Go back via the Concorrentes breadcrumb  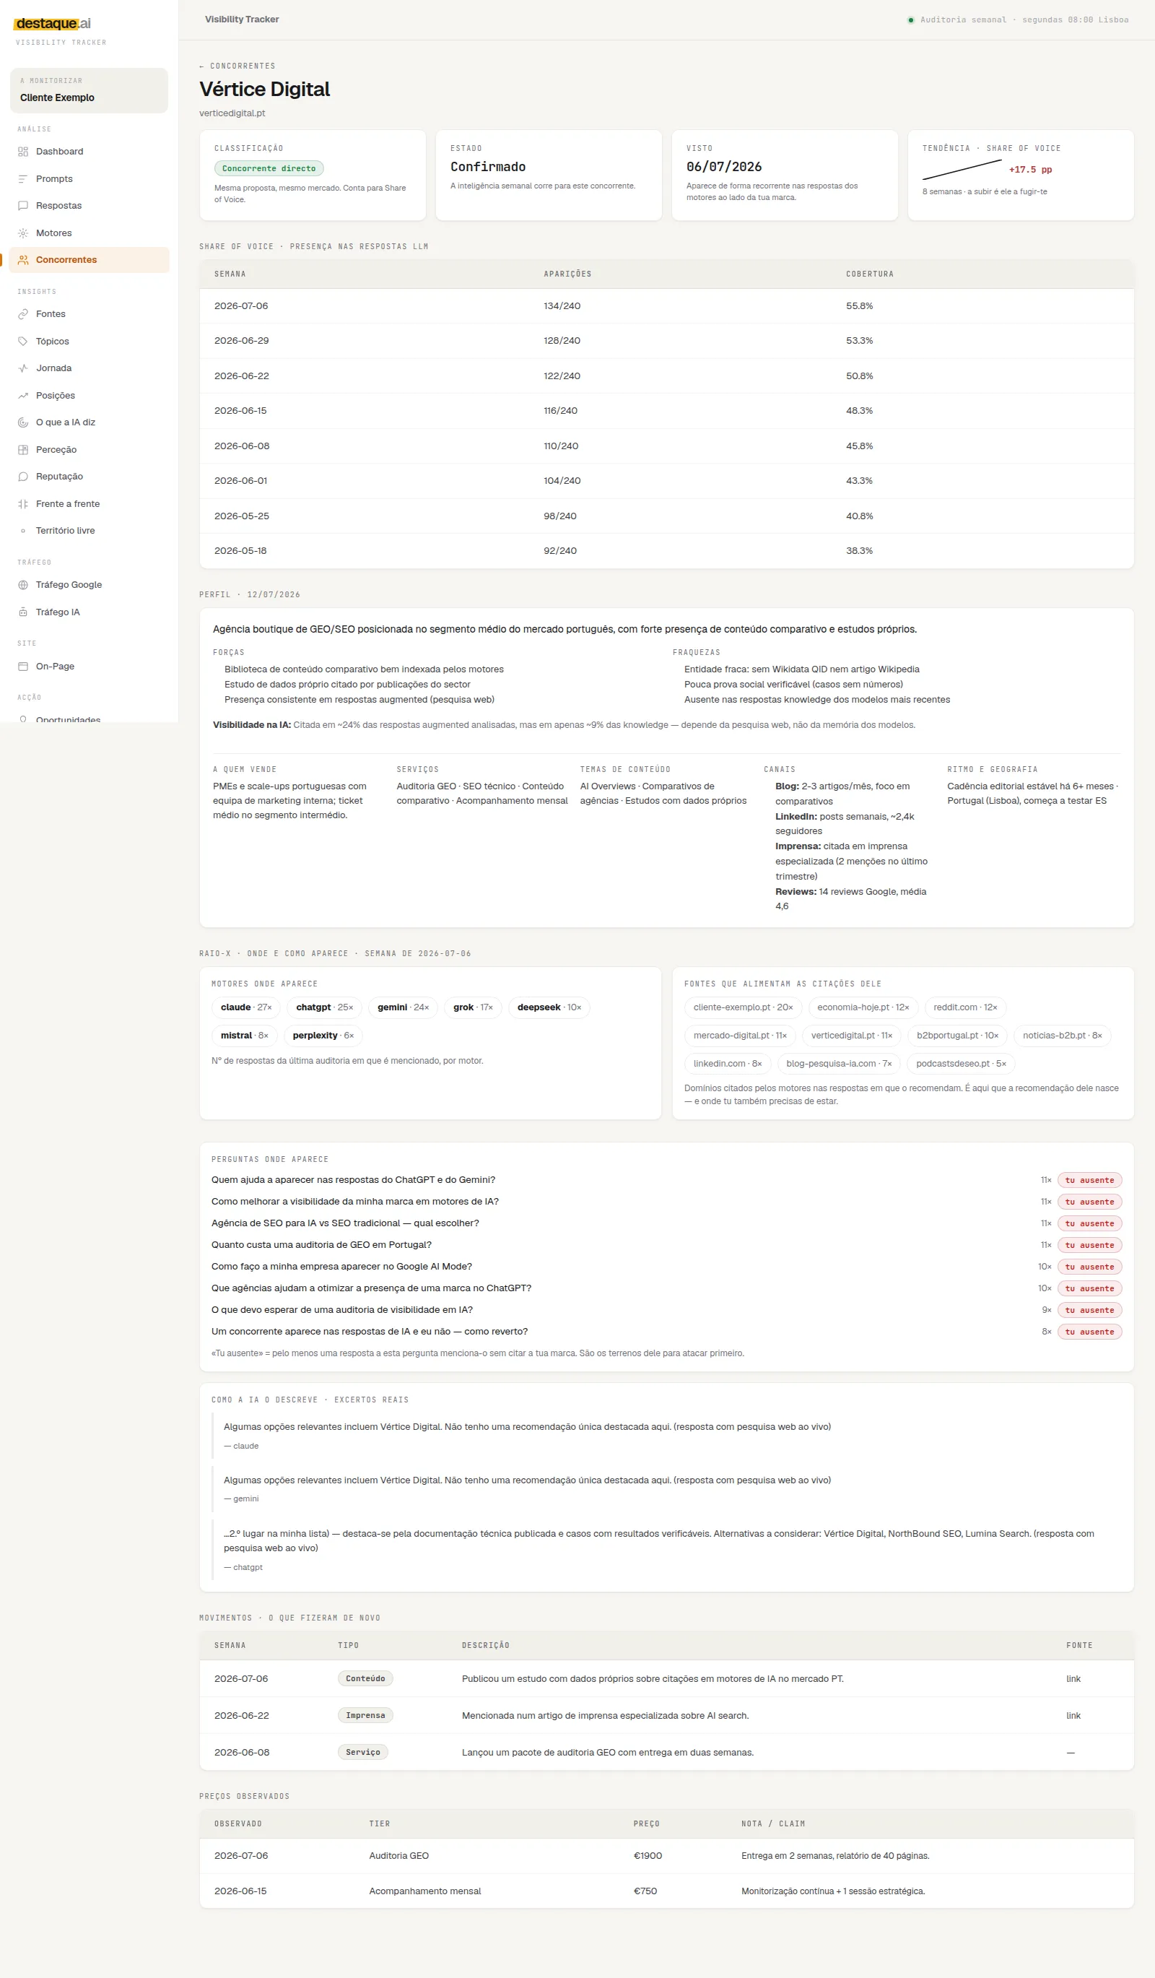[x=237, y=66]
